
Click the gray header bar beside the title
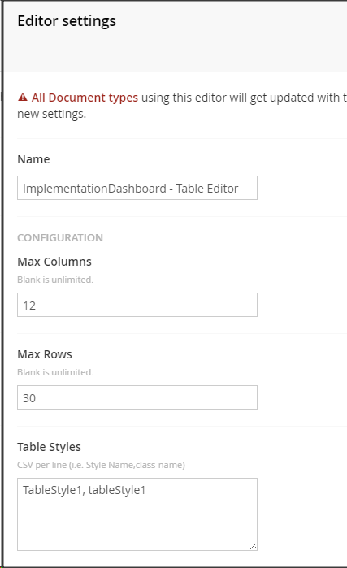tap(232, 37)
